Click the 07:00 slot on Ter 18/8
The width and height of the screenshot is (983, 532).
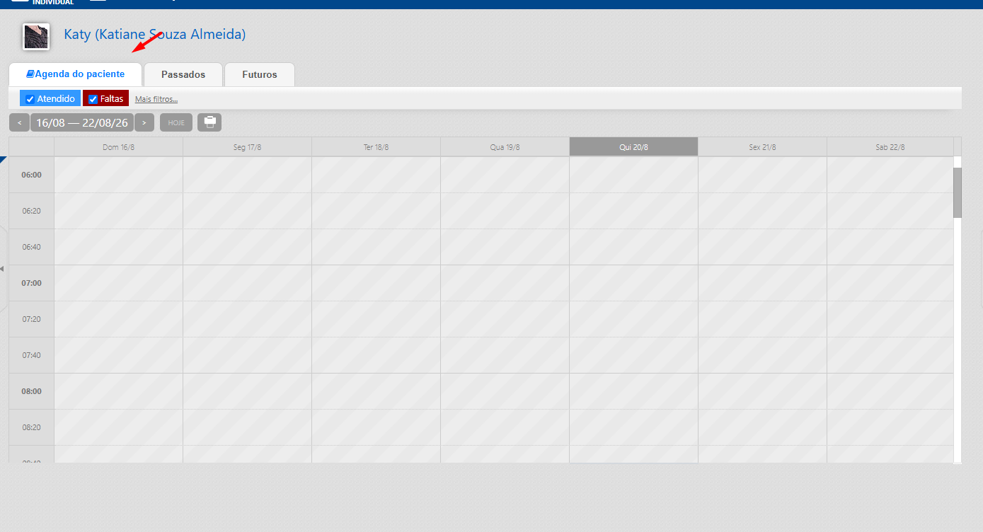[x=376, y=283]
